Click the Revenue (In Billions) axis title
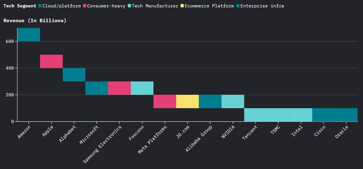 coord(35,21)
